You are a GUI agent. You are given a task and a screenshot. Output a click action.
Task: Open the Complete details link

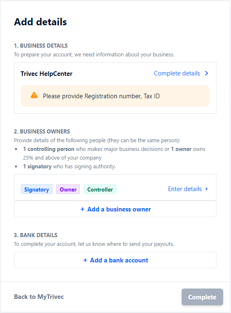tap(177, 73)
